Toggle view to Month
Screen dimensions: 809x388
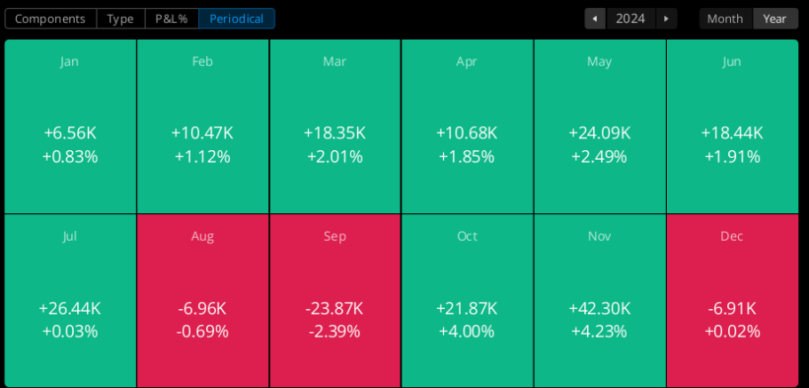click(725, 19)
